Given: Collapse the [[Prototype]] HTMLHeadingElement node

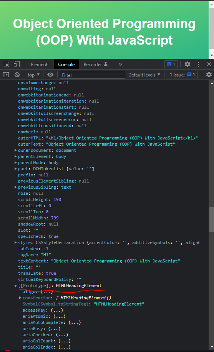Looking at the screenshot, I should pos(15,286).
